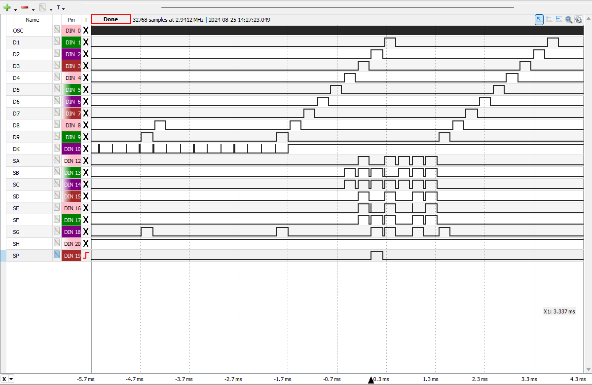Viewport: 592px width, 385px height.
Task: Click the magnifier zoom icon
Action: 569,19
